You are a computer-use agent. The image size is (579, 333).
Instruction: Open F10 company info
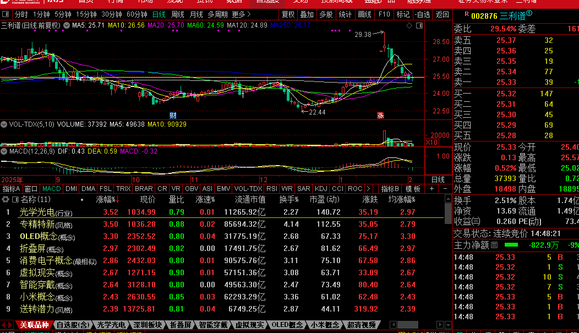click(384, 14)
